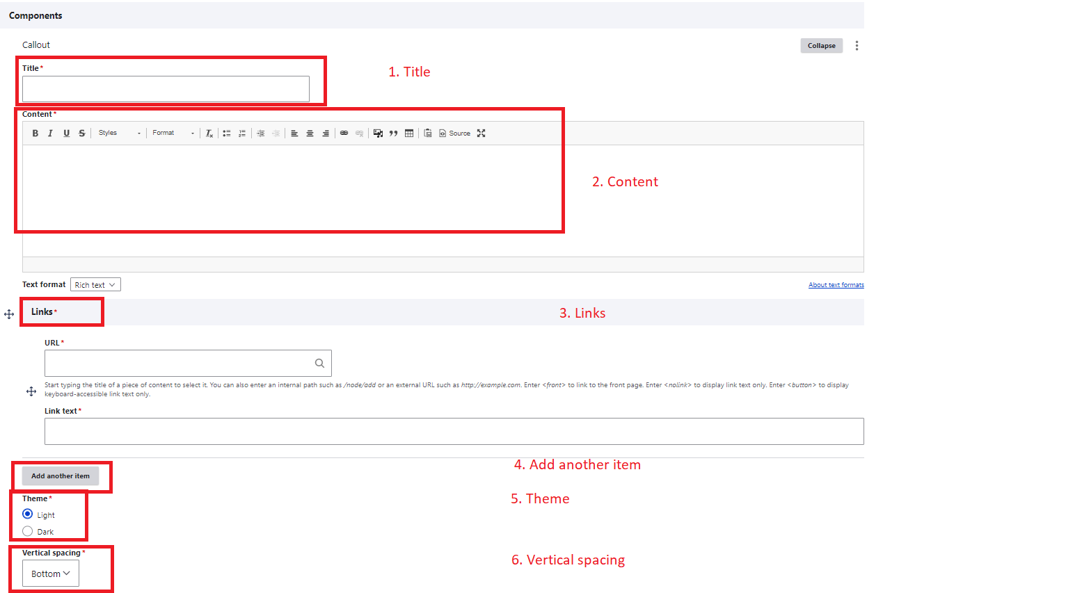The image size is (1082, 593).
Task: Insert a bulleted list
Action: [x=227, y=133]
